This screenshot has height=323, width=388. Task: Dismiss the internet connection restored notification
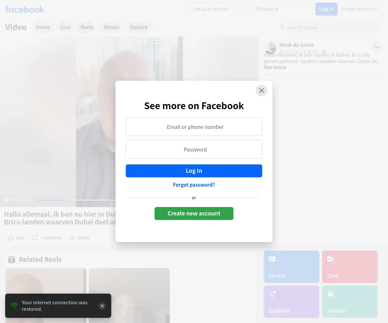click(x=102, y=306)
